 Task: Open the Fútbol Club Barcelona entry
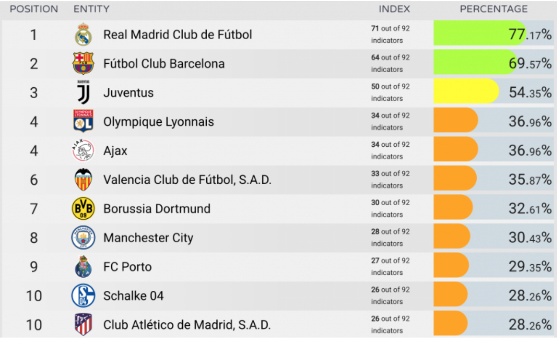tap(164, 64)
